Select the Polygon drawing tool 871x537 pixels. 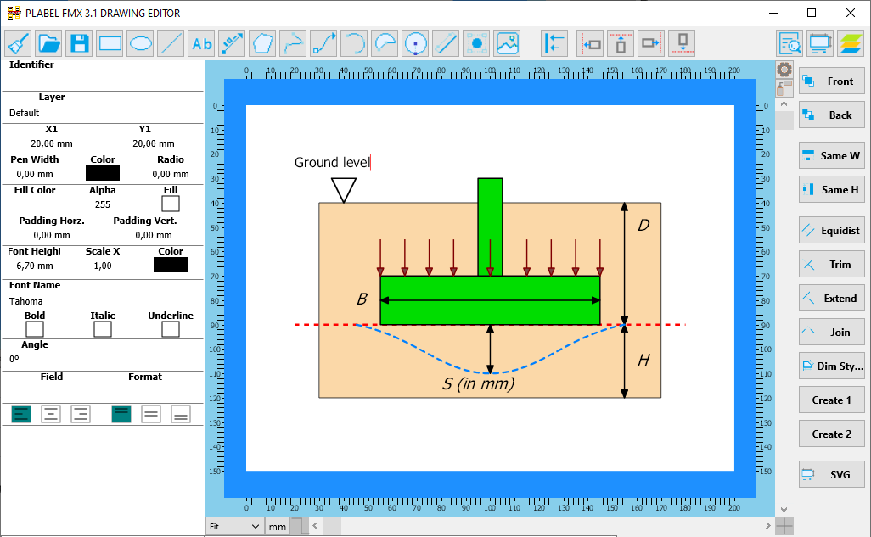pos(262,42)
